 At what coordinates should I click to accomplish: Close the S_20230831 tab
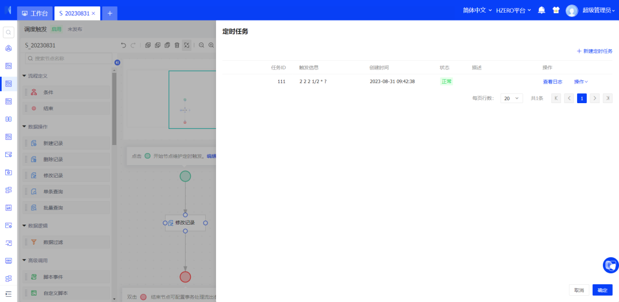point(94,13)
